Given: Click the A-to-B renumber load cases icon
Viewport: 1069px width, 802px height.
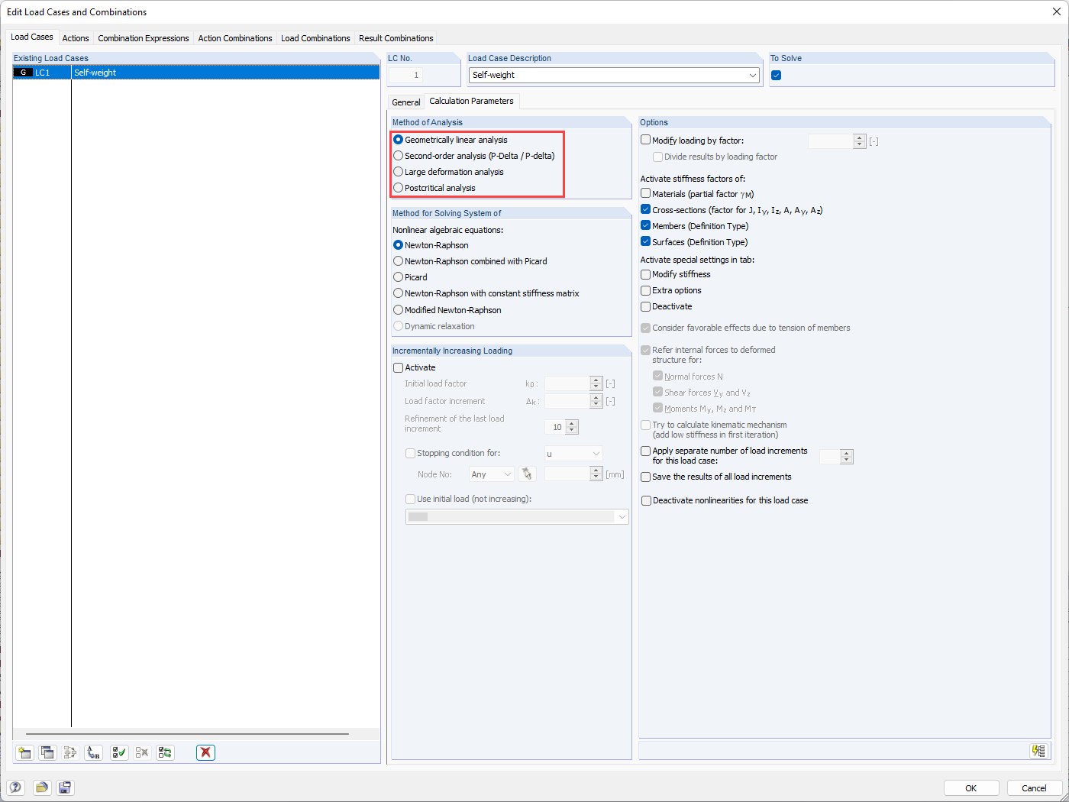Looking at the screenshot, I should 93,752.
